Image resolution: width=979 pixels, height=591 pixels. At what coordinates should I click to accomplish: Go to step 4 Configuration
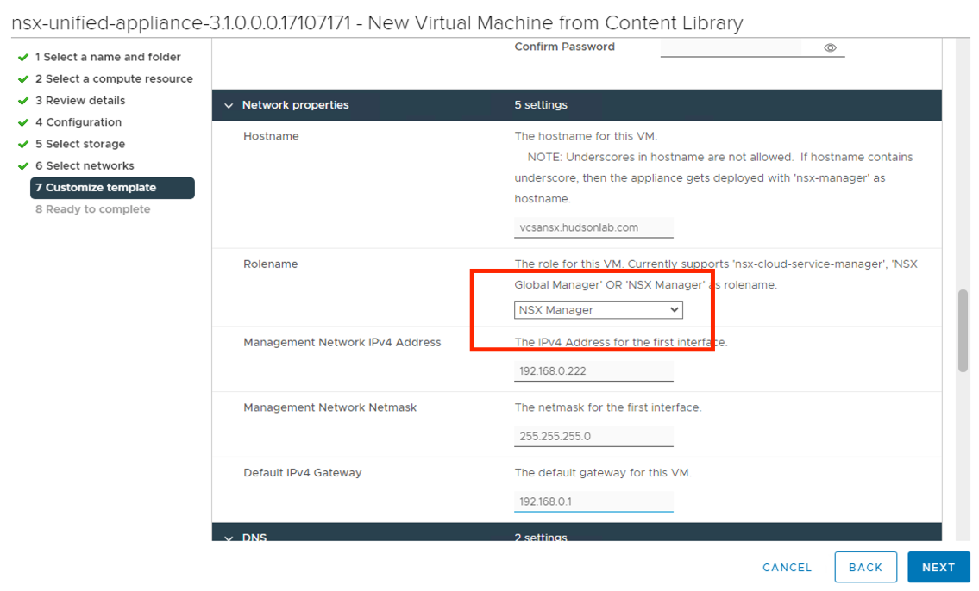[x=78, y=122]
